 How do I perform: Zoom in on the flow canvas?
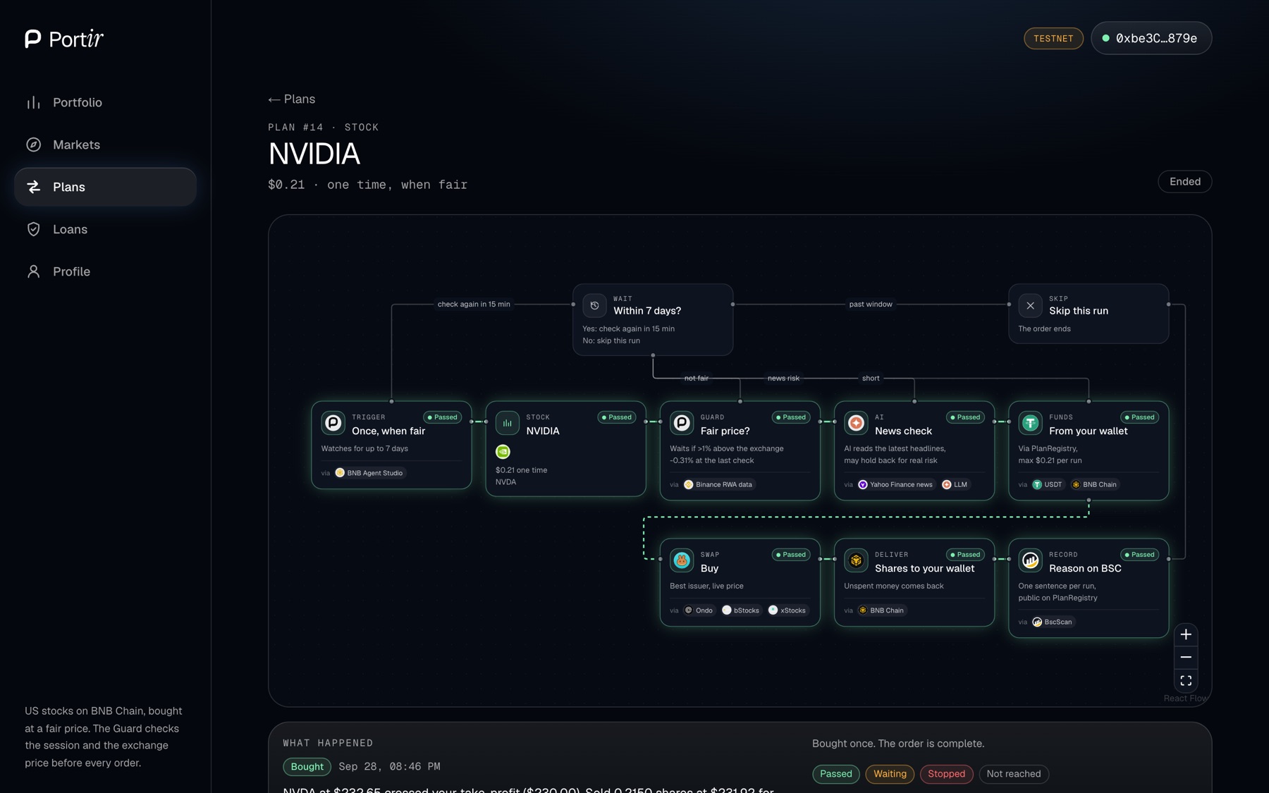click(x=1186, y=634)
